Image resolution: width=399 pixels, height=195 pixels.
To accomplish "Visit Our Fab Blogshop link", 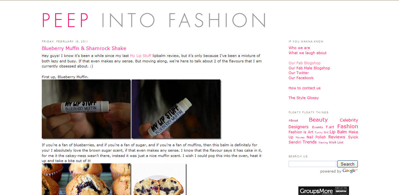I will [304, 63].
